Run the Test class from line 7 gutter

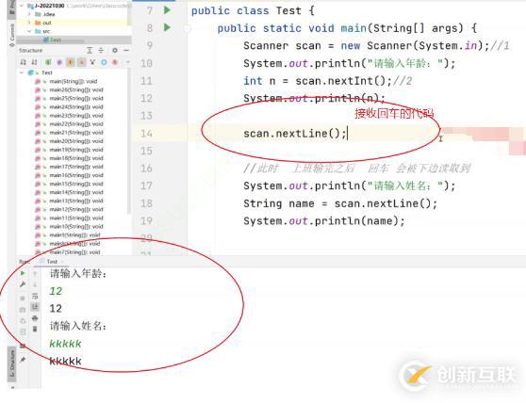point(167,10)
